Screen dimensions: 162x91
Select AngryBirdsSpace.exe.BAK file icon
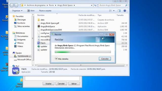39,30
